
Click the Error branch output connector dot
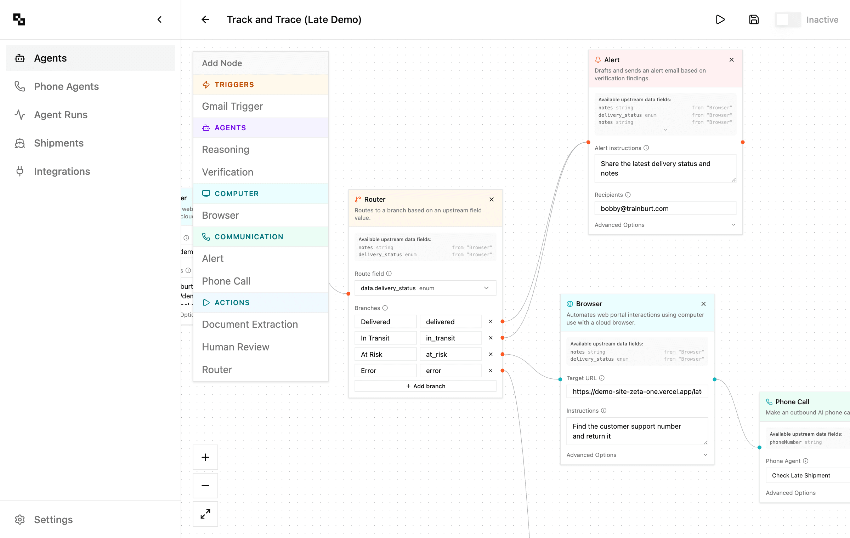tap(502, 371)
